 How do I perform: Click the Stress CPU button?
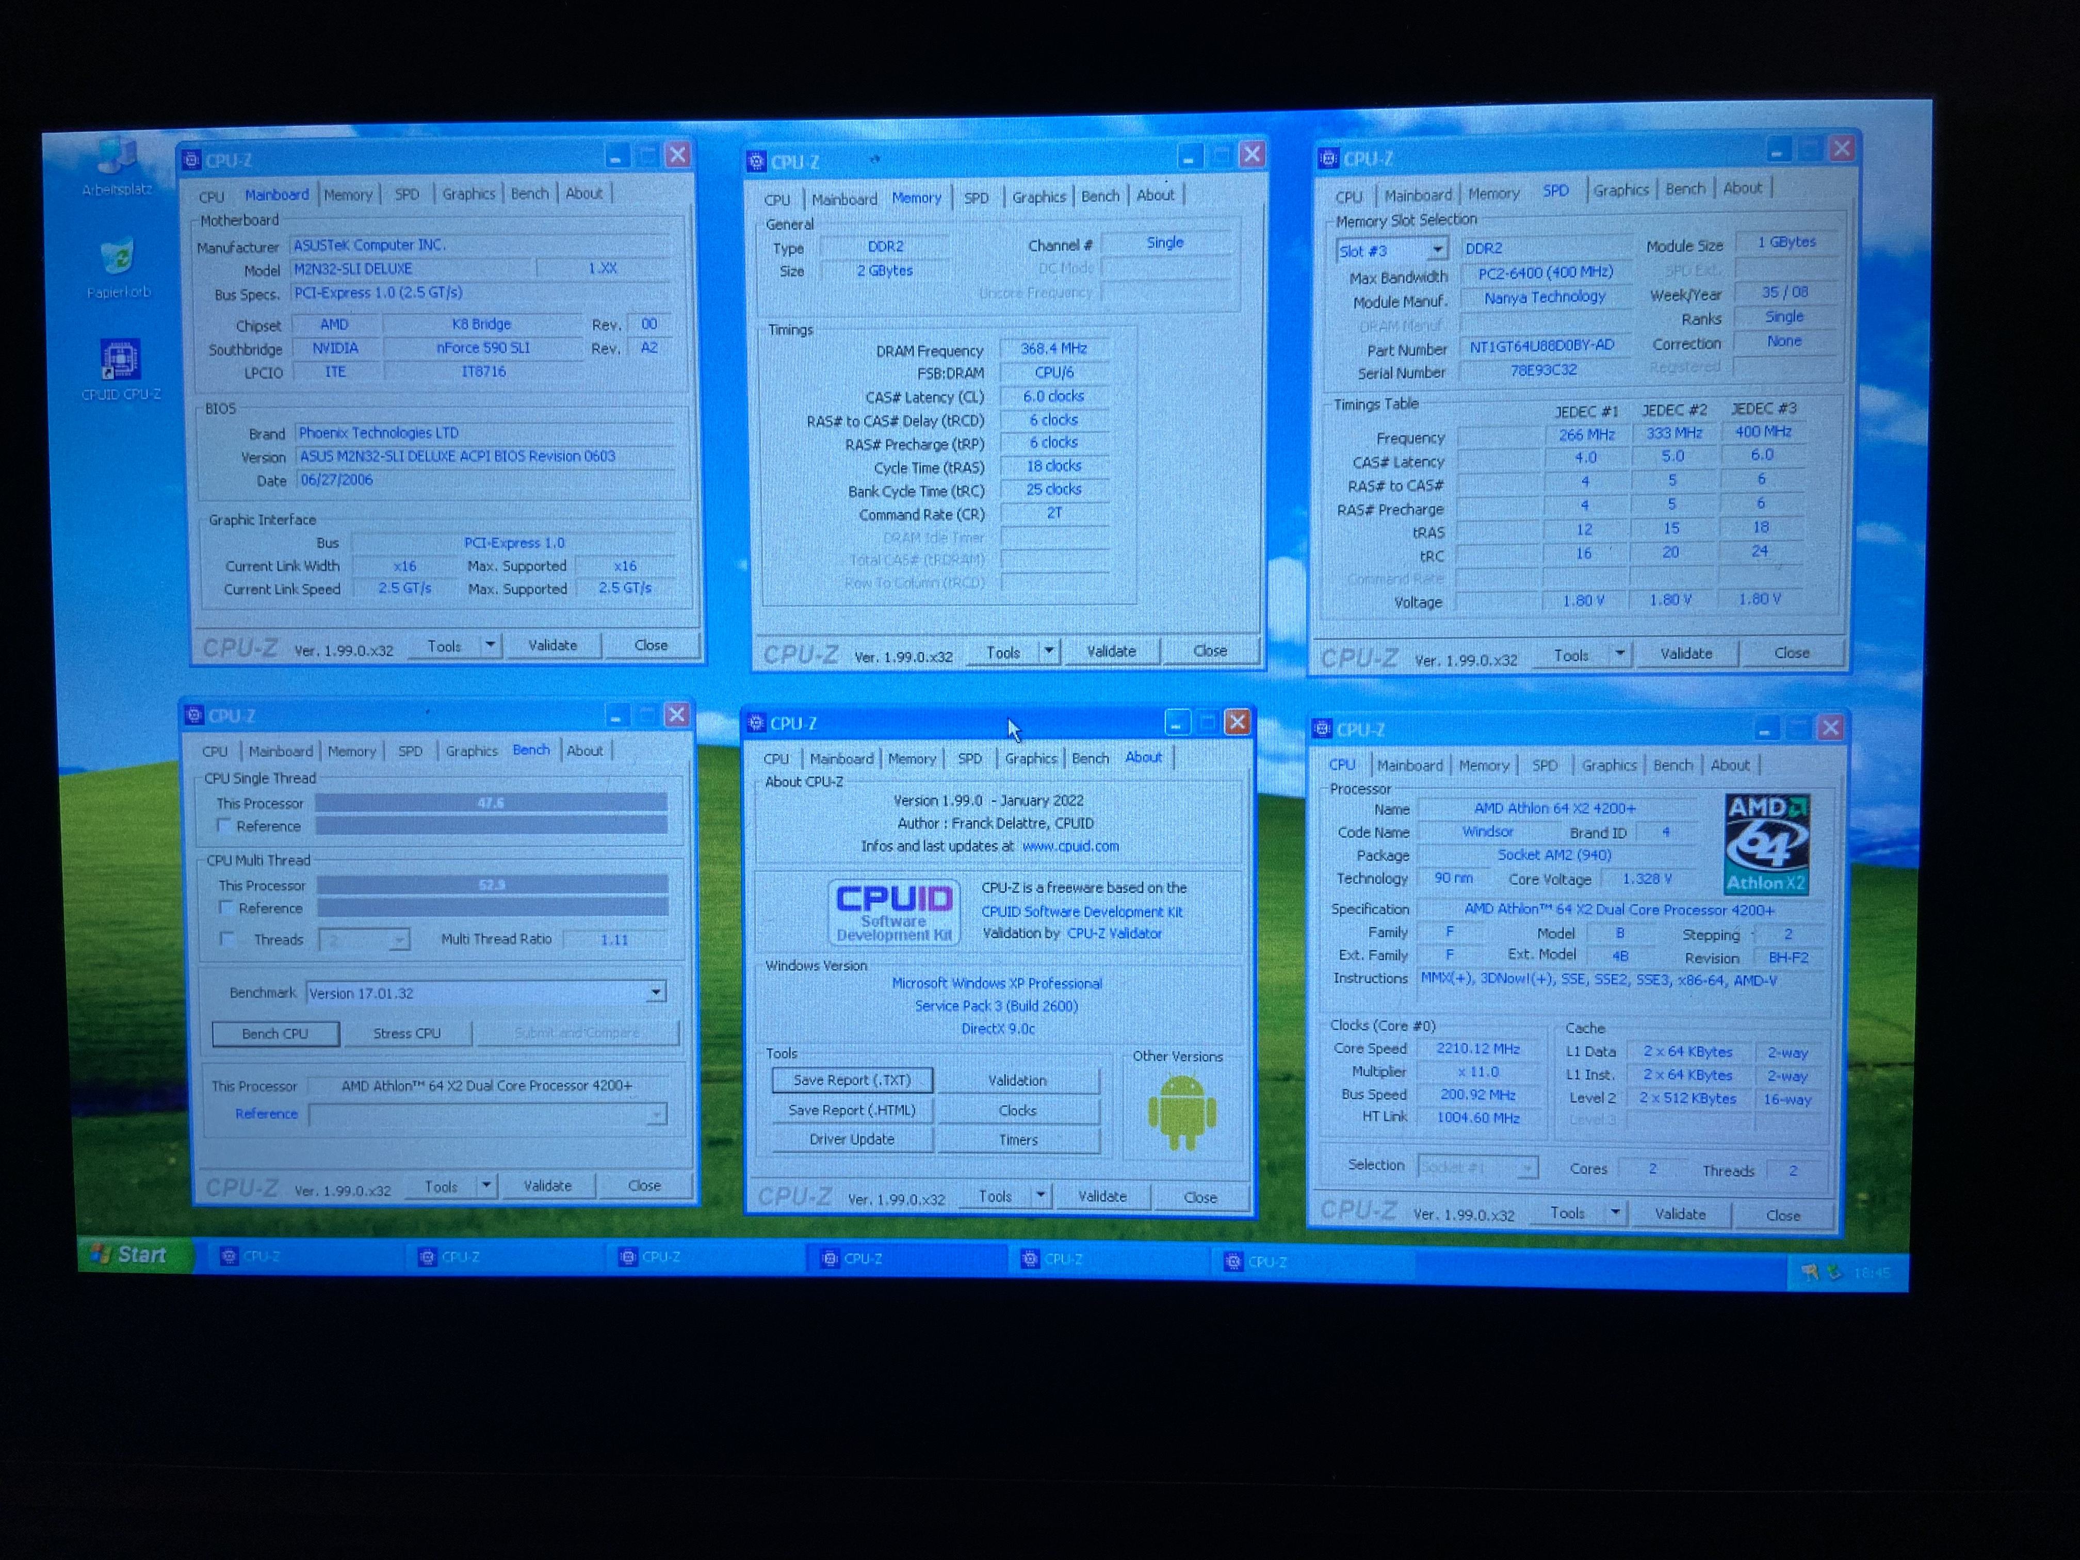406,1032
